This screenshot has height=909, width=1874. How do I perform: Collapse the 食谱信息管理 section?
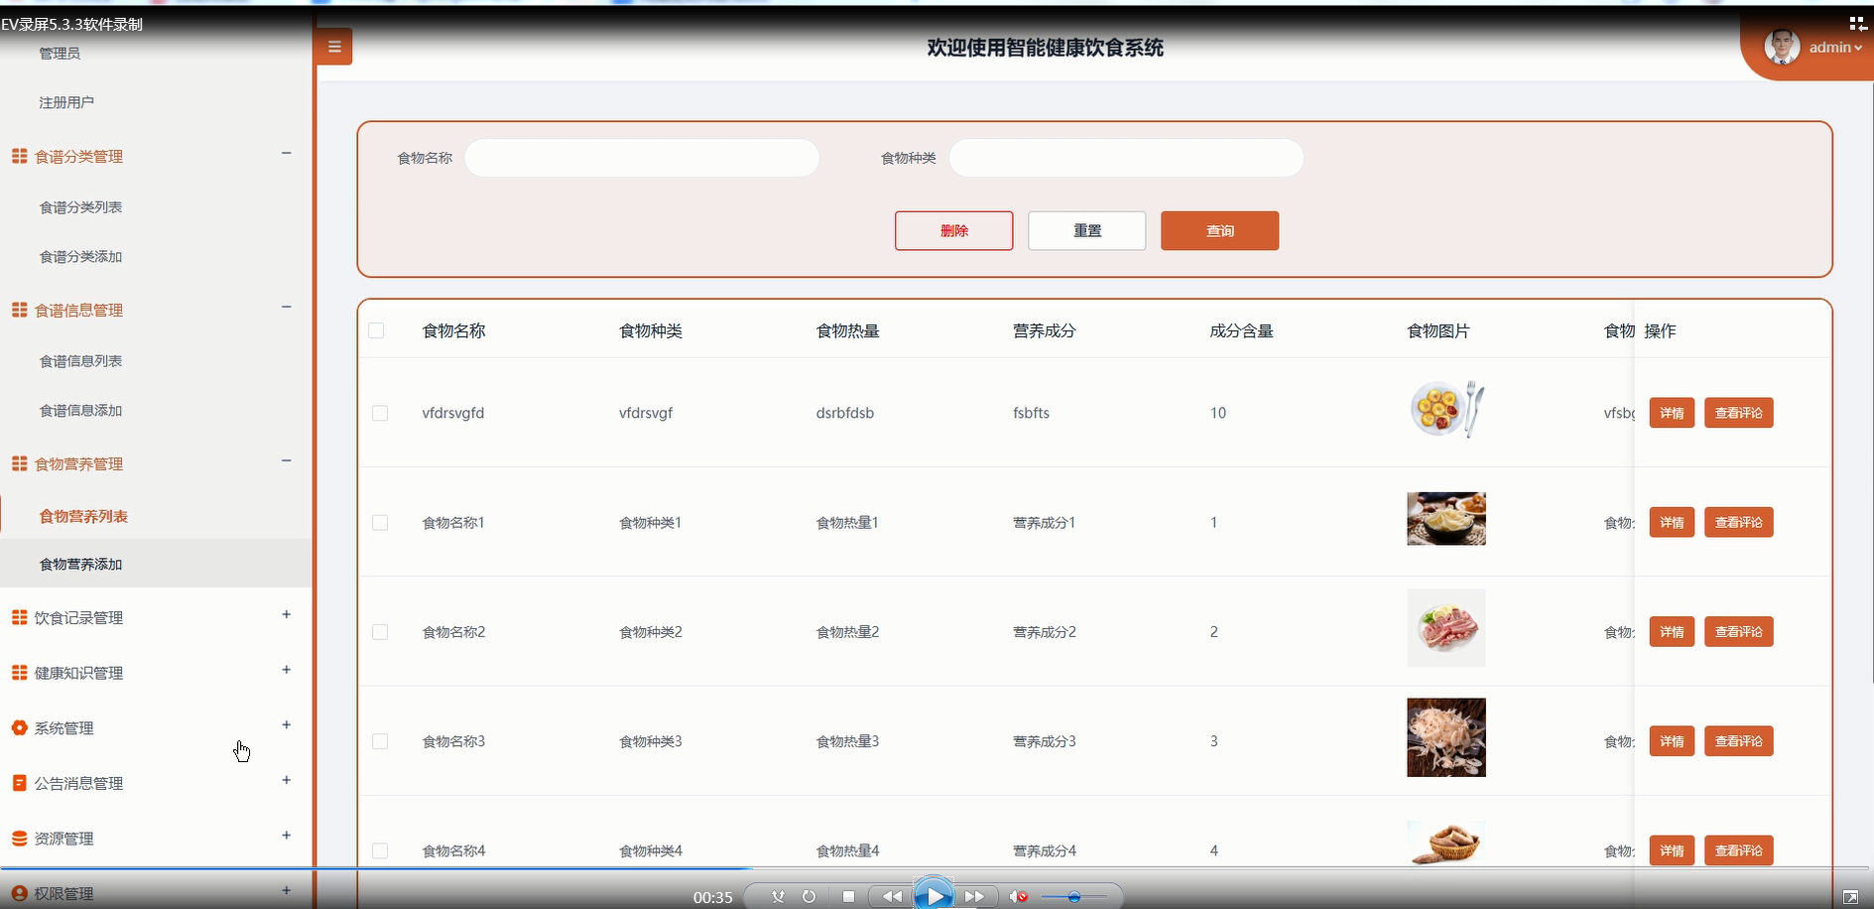(x=286, y=307)
